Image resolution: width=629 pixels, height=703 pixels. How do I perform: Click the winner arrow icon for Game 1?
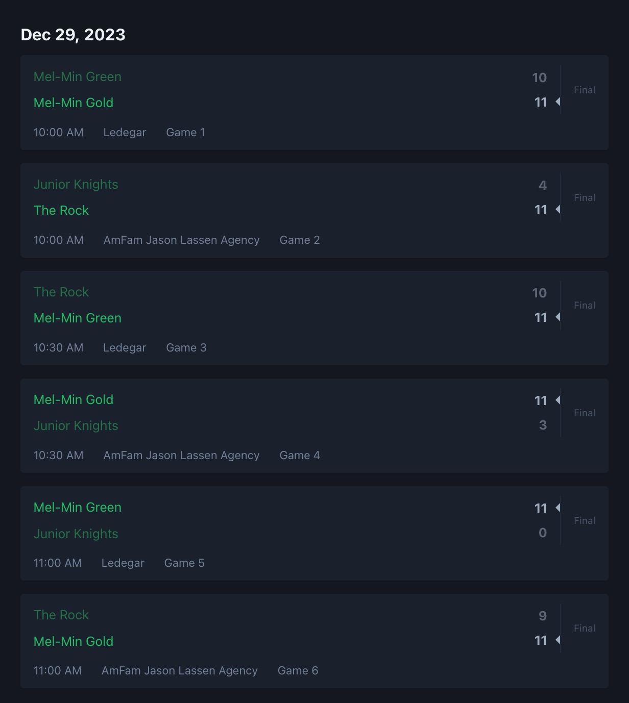tap(558, 102)
